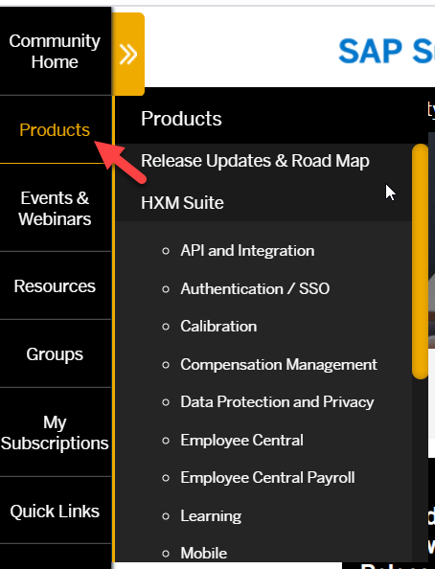Click Products header in flyout panel
Viewport: 435px width, 569px height.
click(181, 119)
